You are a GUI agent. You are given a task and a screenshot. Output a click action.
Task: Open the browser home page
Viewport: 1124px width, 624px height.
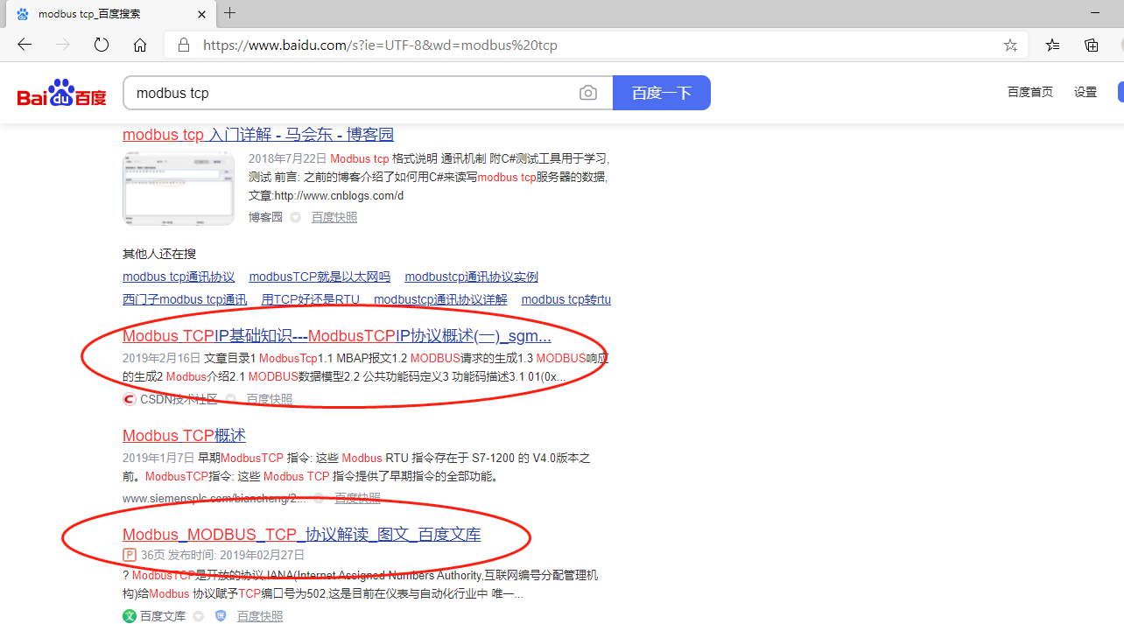(140, 45)
